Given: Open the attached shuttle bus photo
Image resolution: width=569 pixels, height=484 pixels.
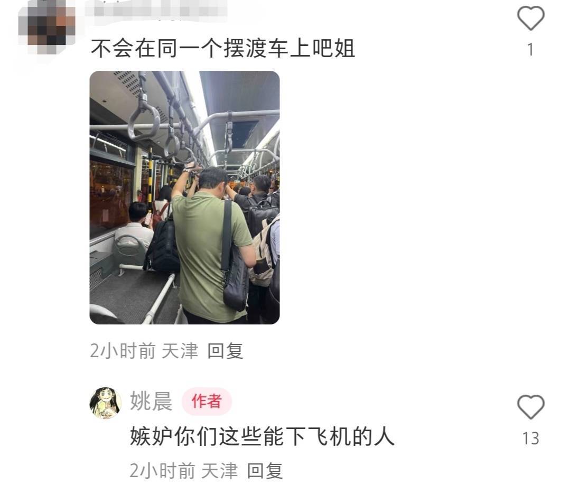Looking at the screenshot, I should (x=184, y=198).
